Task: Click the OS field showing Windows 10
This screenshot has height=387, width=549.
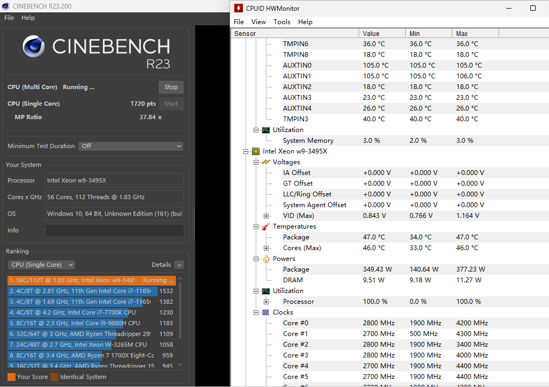Action: pyautogui.click(x=115, y=214)
